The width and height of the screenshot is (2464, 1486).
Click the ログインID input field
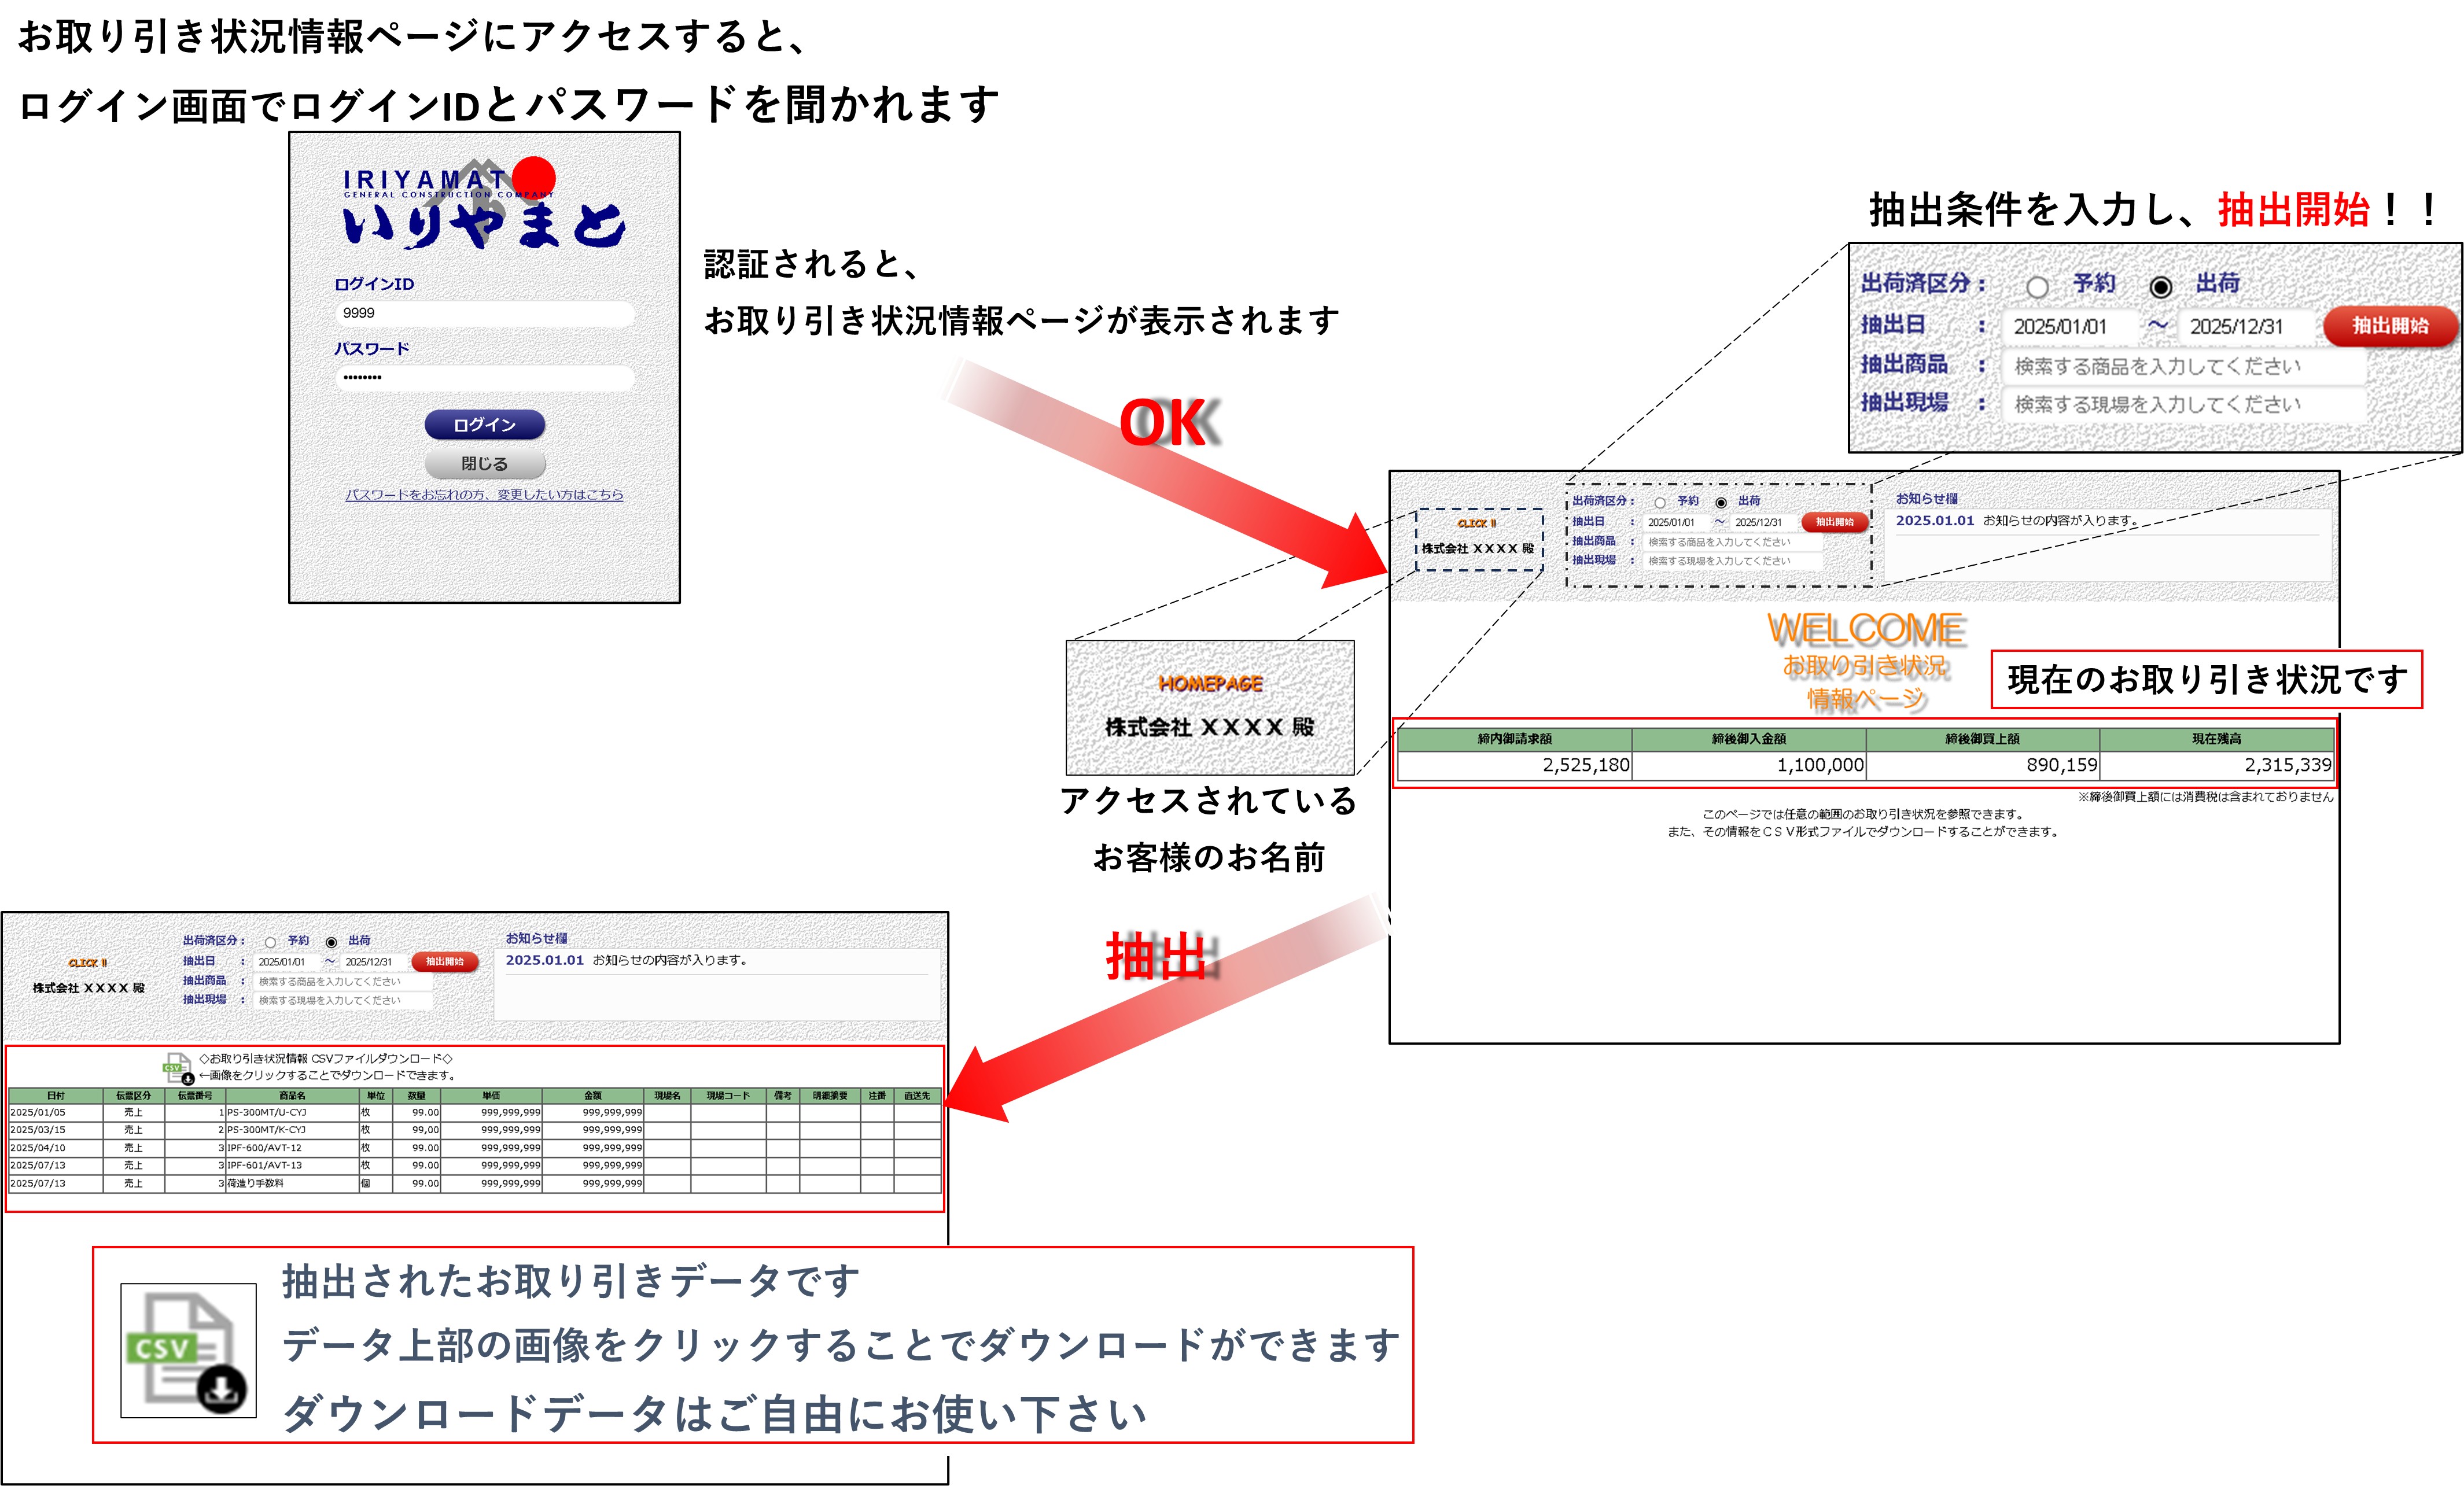484,313
